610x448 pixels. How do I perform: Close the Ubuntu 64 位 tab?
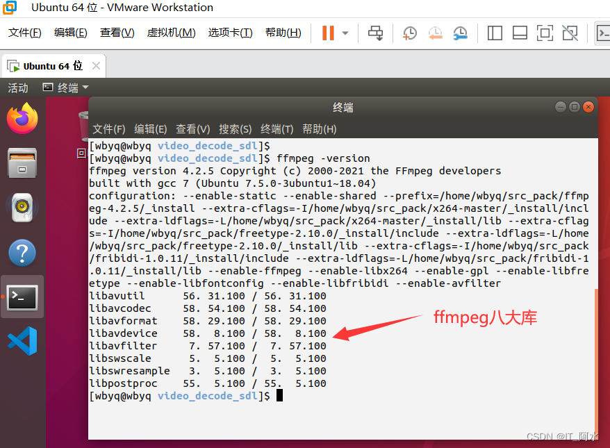96,66
